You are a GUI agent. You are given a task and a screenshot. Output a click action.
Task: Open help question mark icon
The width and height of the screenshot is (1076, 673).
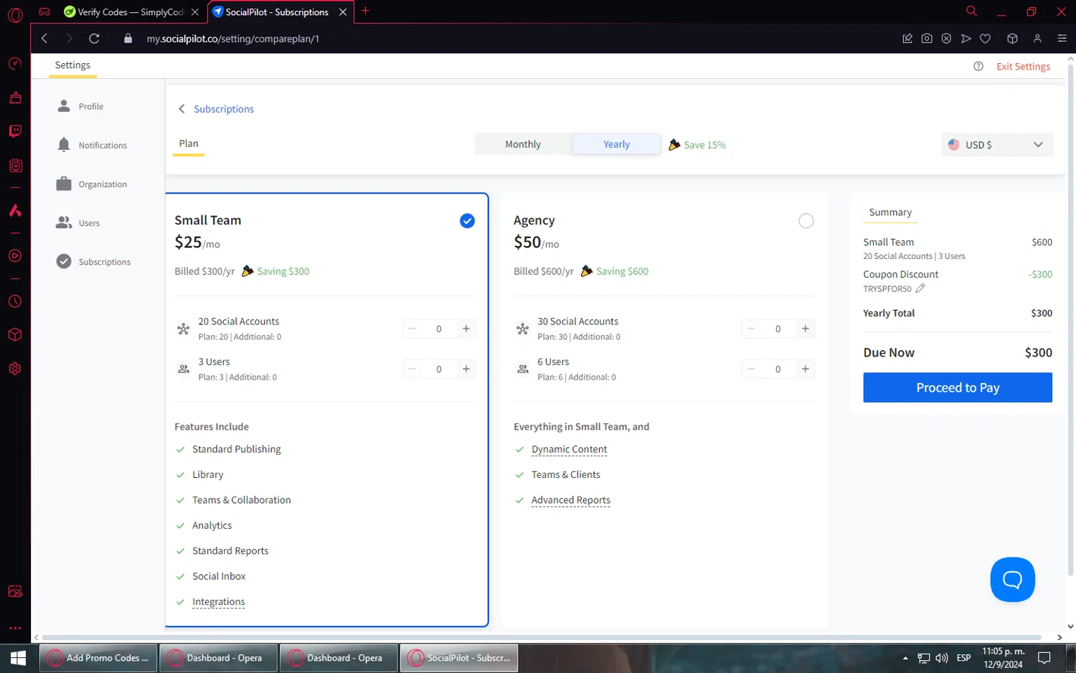pos(978,66)
